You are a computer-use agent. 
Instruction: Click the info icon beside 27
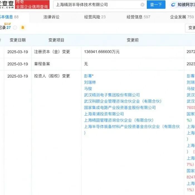click(15, 28)
